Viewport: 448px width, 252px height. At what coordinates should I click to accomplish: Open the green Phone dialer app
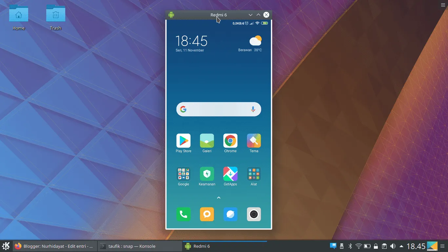[x=183, y=214]
